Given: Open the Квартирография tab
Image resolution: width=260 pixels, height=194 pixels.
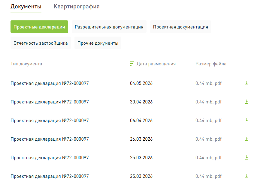Looking at the screenshot, I should click(x=77, y=7).
